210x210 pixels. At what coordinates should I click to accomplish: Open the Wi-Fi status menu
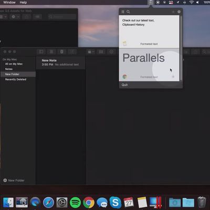191,2
